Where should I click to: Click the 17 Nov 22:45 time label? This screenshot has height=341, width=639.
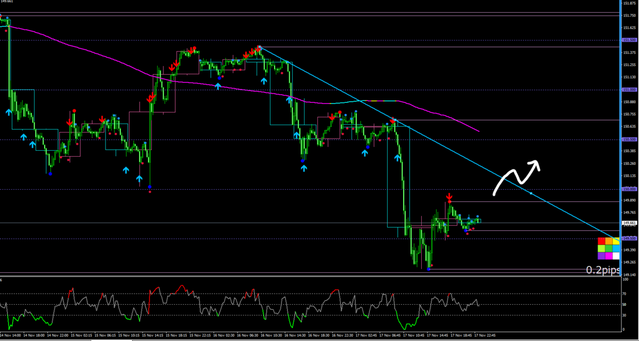coord(485,336)
